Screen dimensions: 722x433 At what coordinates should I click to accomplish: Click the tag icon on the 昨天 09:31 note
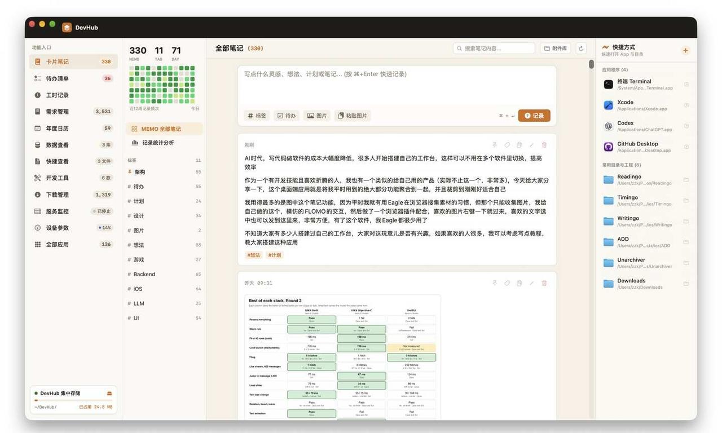tap(507, 283)
